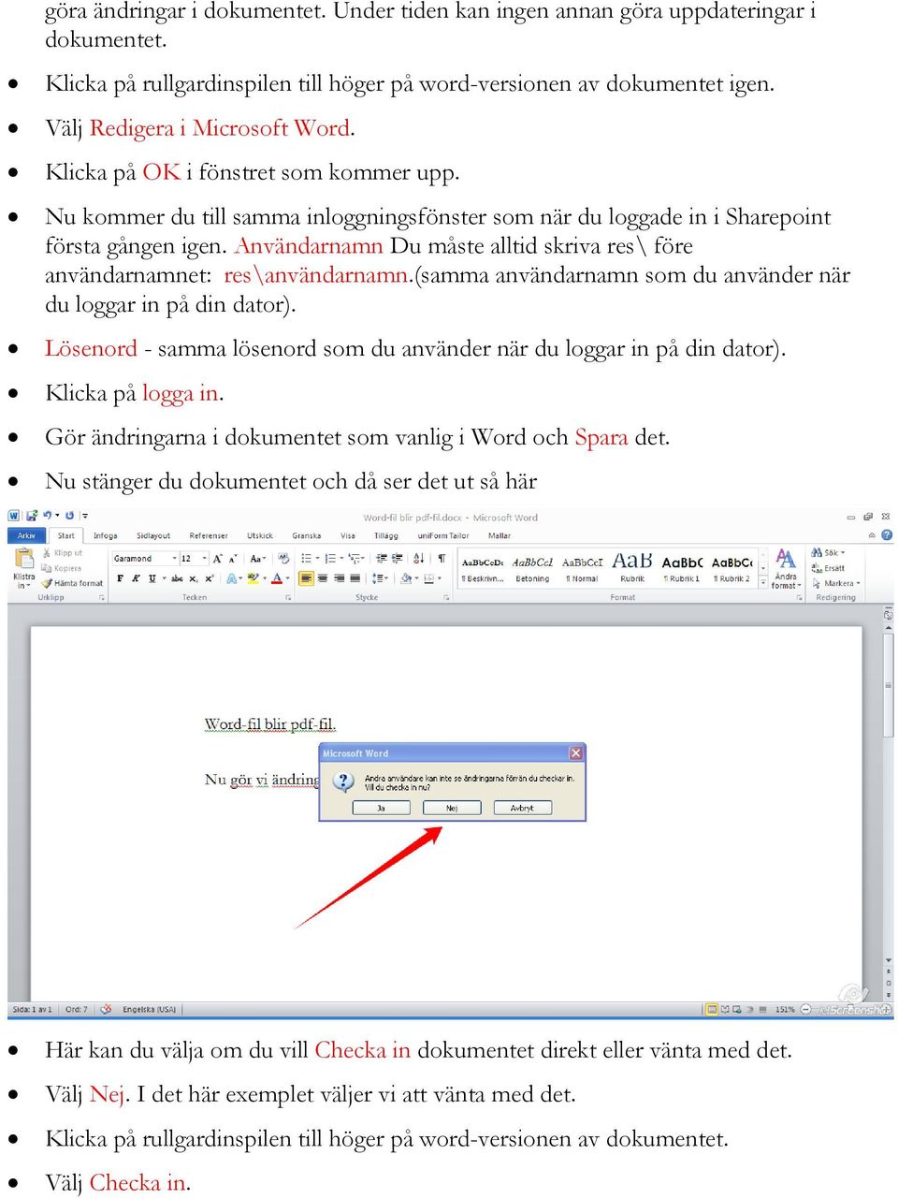898x1198 pixels.
Task: Open the font color dropdown arrow
Action: tap(287, 578)
